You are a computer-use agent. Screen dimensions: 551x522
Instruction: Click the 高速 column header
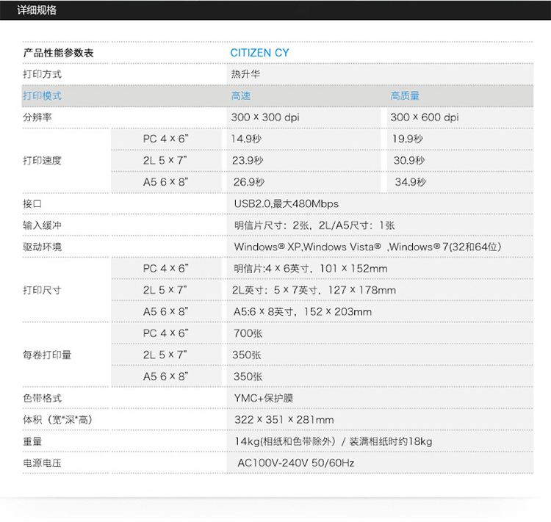click(x=241, y=96)
